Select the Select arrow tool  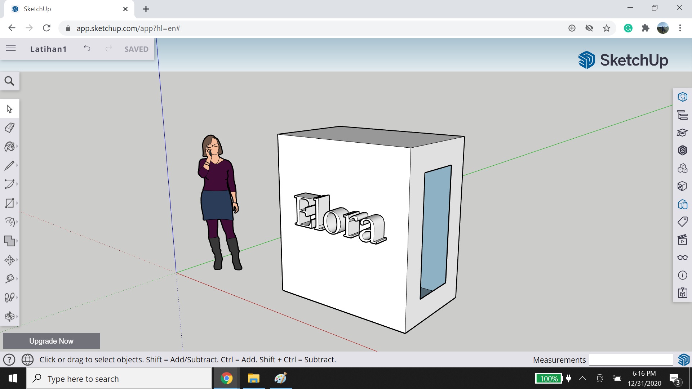(10, 109)
